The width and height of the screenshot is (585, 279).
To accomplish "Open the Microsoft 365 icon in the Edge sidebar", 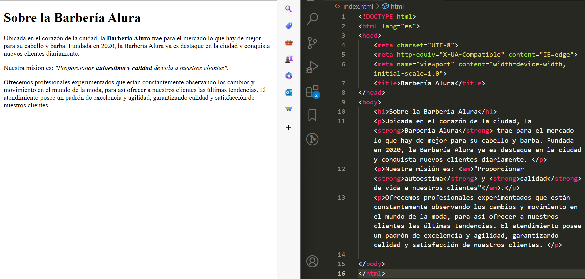I will (289, 76).
